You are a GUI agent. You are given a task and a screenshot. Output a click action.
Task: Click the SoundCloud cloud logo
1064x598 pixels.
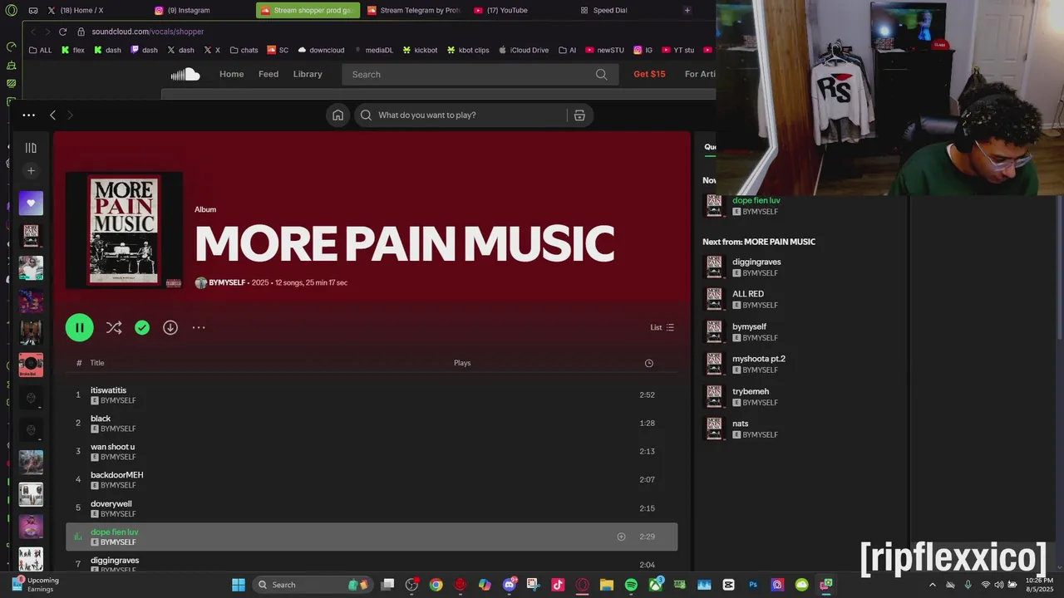[x=185, y=74]
